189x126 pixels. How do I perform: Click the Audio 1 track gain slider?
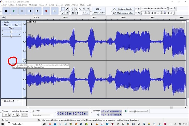tap(11, 32)
